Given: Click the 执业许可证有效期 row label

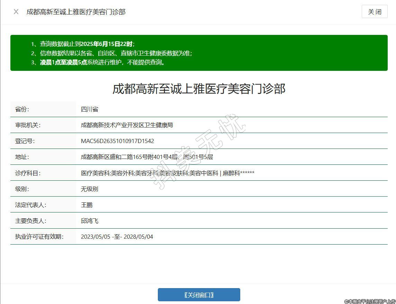Looking at the screenshot, I should (39, 237).
